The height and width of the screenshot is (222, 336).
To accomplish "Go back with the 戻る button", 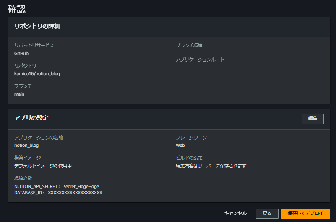I will pos(267,214).
